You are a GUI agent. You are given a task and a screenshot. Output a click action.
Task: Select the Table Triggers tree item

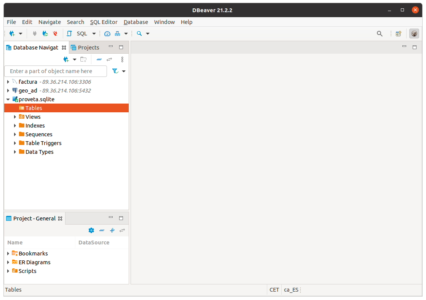coord(43,143)
